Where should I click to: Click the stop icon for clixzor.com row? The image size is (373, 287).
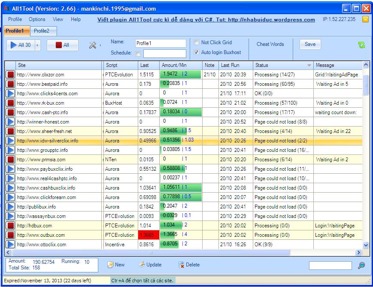(11, 75)
